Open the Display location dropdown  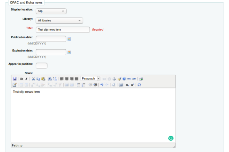(51, 11)
